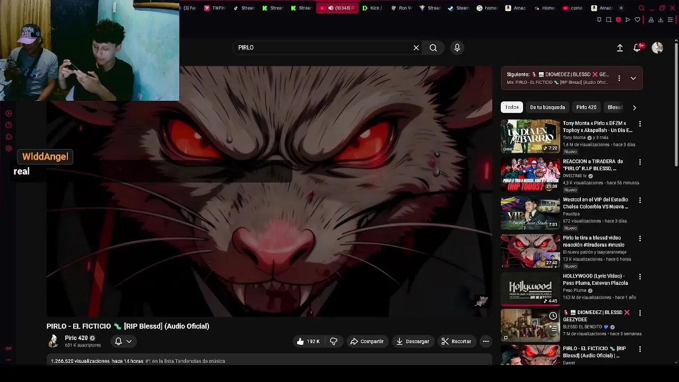679x382 pixels.
Task: Open options for HOLLYWOOD Lyric Video
Action: [x=640, y=277]
